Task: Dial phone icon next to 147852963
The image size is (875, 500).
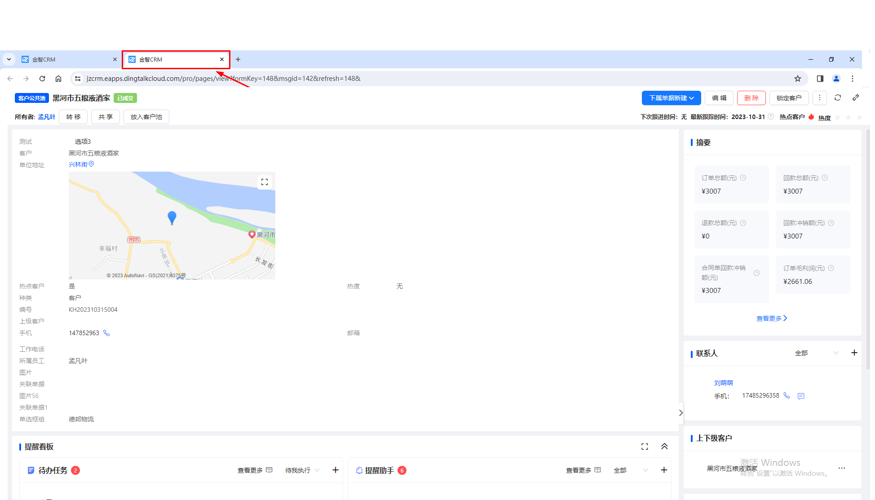Action: 106,333
